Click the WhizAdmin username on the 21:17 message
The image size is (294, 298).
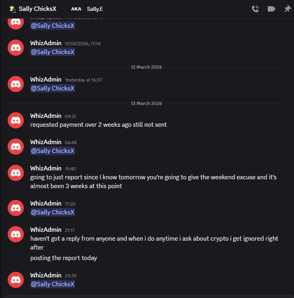[x=46, y=229]
